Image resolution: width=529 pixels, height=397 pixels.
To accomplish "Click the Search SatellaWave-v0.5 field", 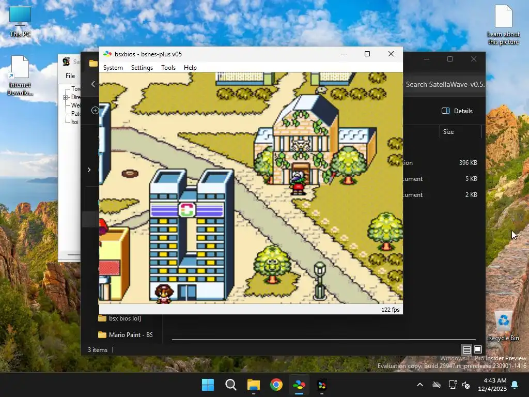I will pos(444,84).
